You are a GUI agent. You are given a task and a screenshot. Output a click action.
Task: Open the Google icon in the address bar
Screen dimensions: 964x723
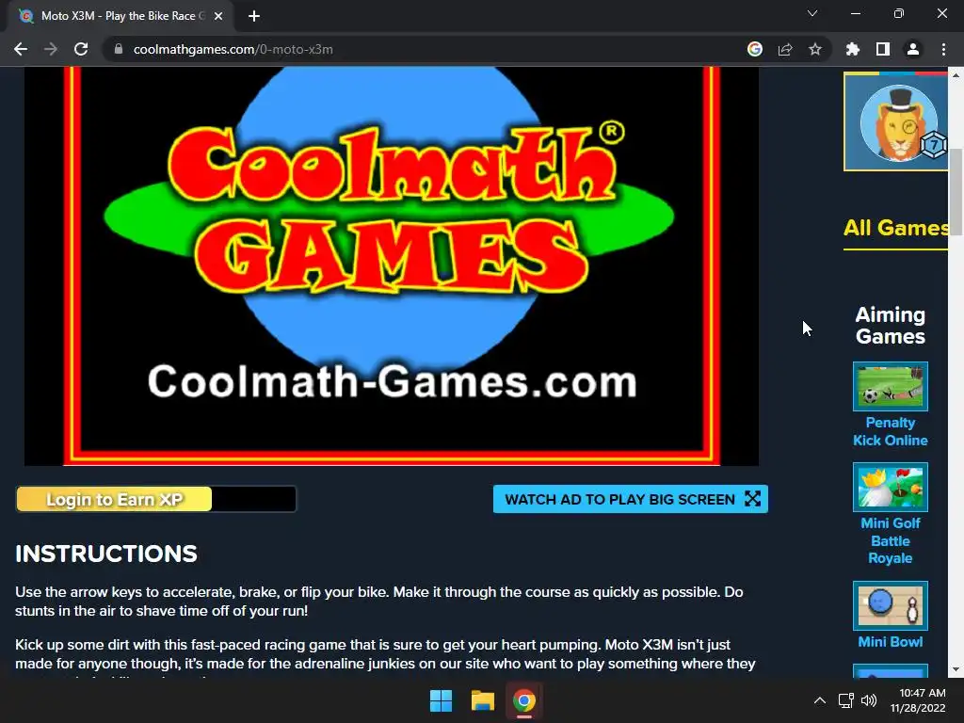tap(755, 49)
